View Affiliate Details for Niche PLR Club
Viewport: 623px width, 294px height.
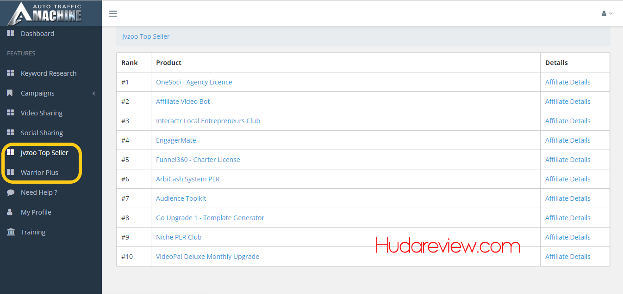pos(568,237)
